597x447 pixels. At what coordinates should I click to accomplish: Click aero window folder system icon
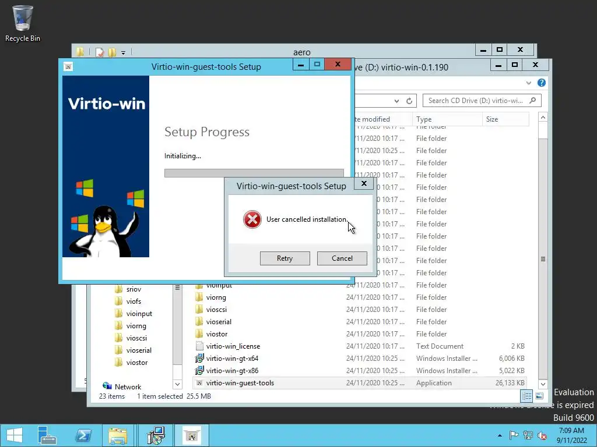80,52
